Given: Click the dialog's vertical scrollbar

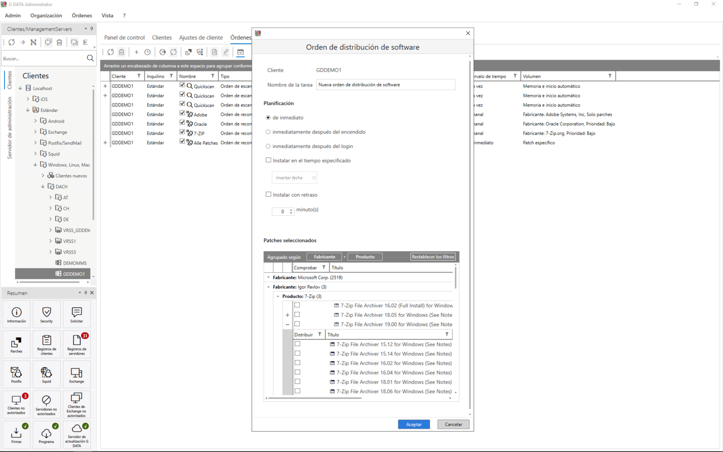Looking at the screenshot, I should point(470,235).
